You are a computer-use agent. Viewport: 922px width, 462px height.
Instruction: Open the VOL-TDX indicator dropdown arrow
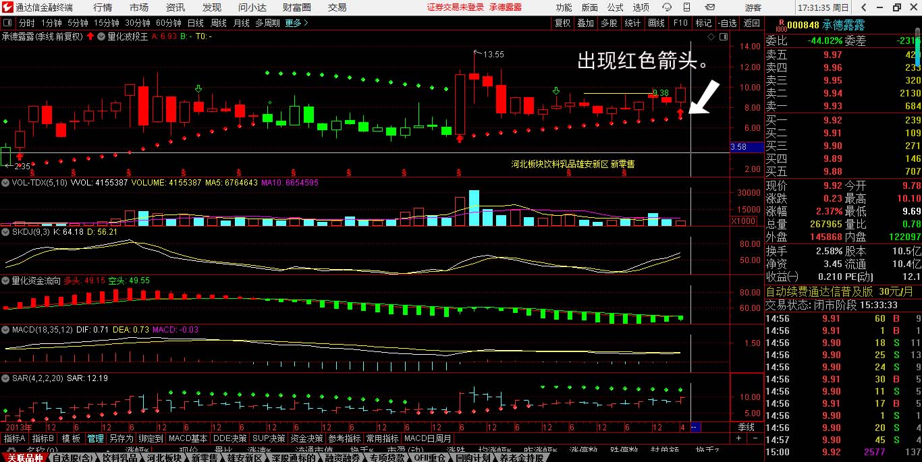click(x=5, y=183)
